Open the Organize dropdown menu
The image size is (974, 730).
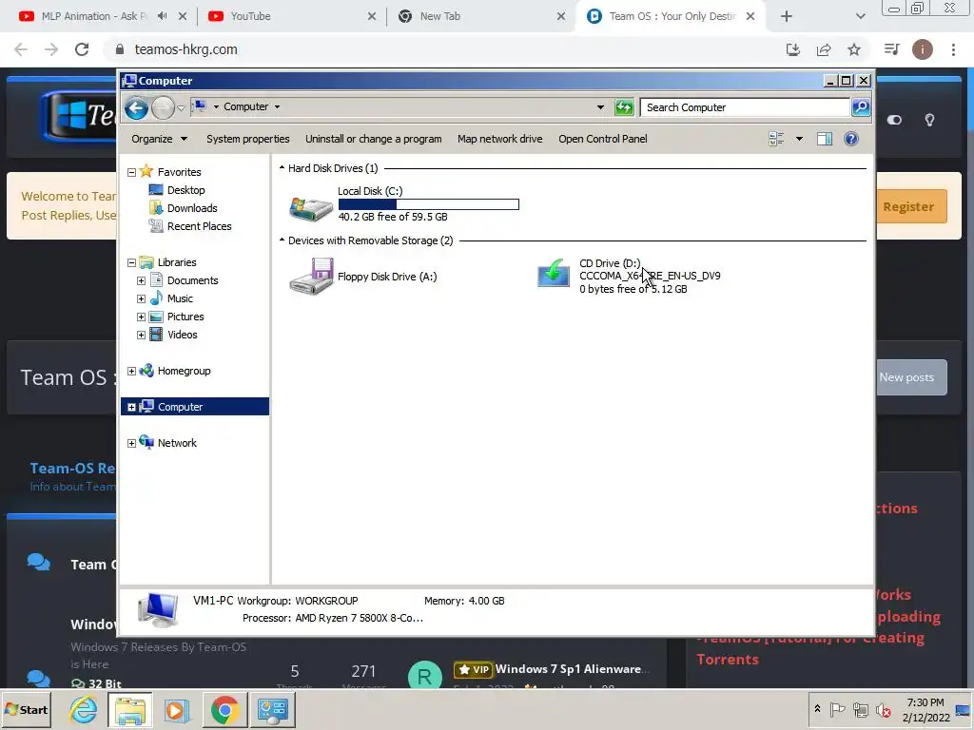159,139
